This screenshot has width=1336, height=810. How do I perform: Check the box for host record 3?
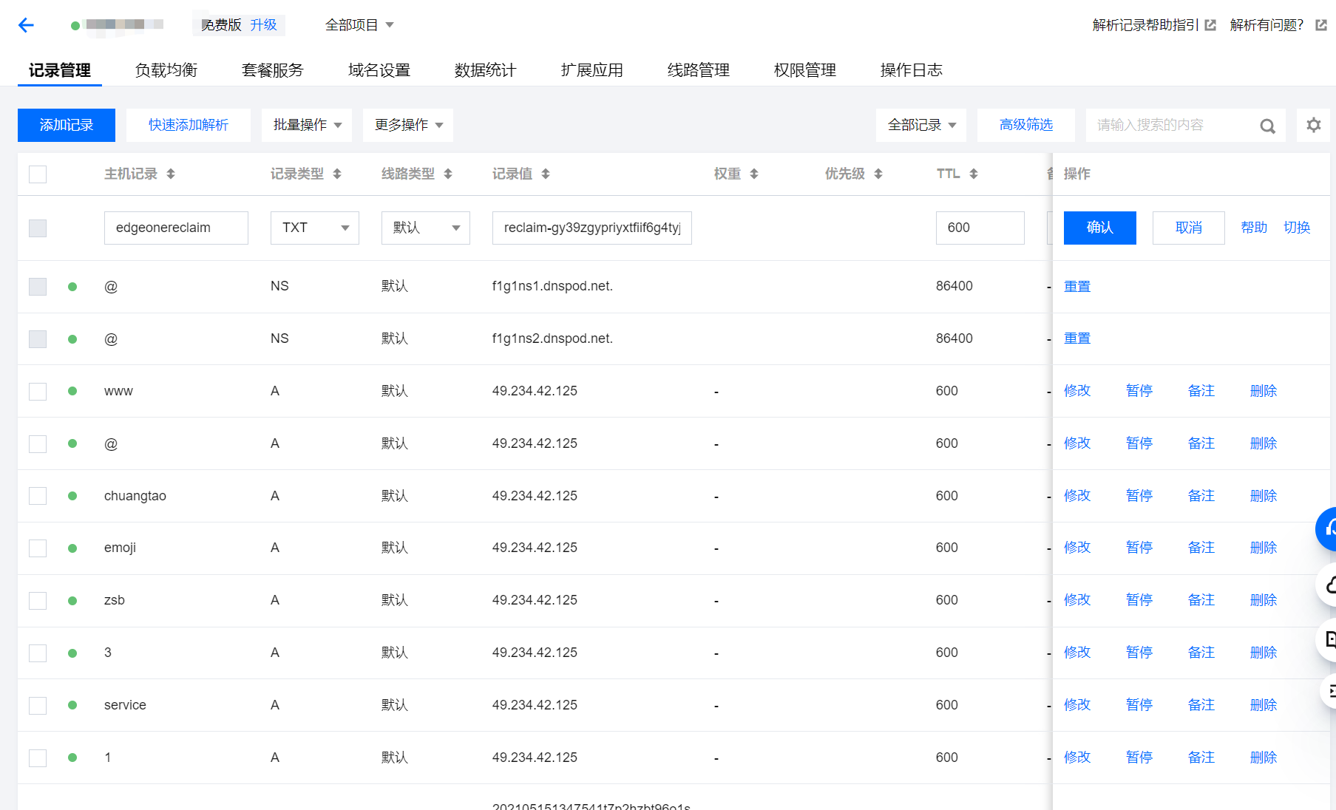pos(38,653)
